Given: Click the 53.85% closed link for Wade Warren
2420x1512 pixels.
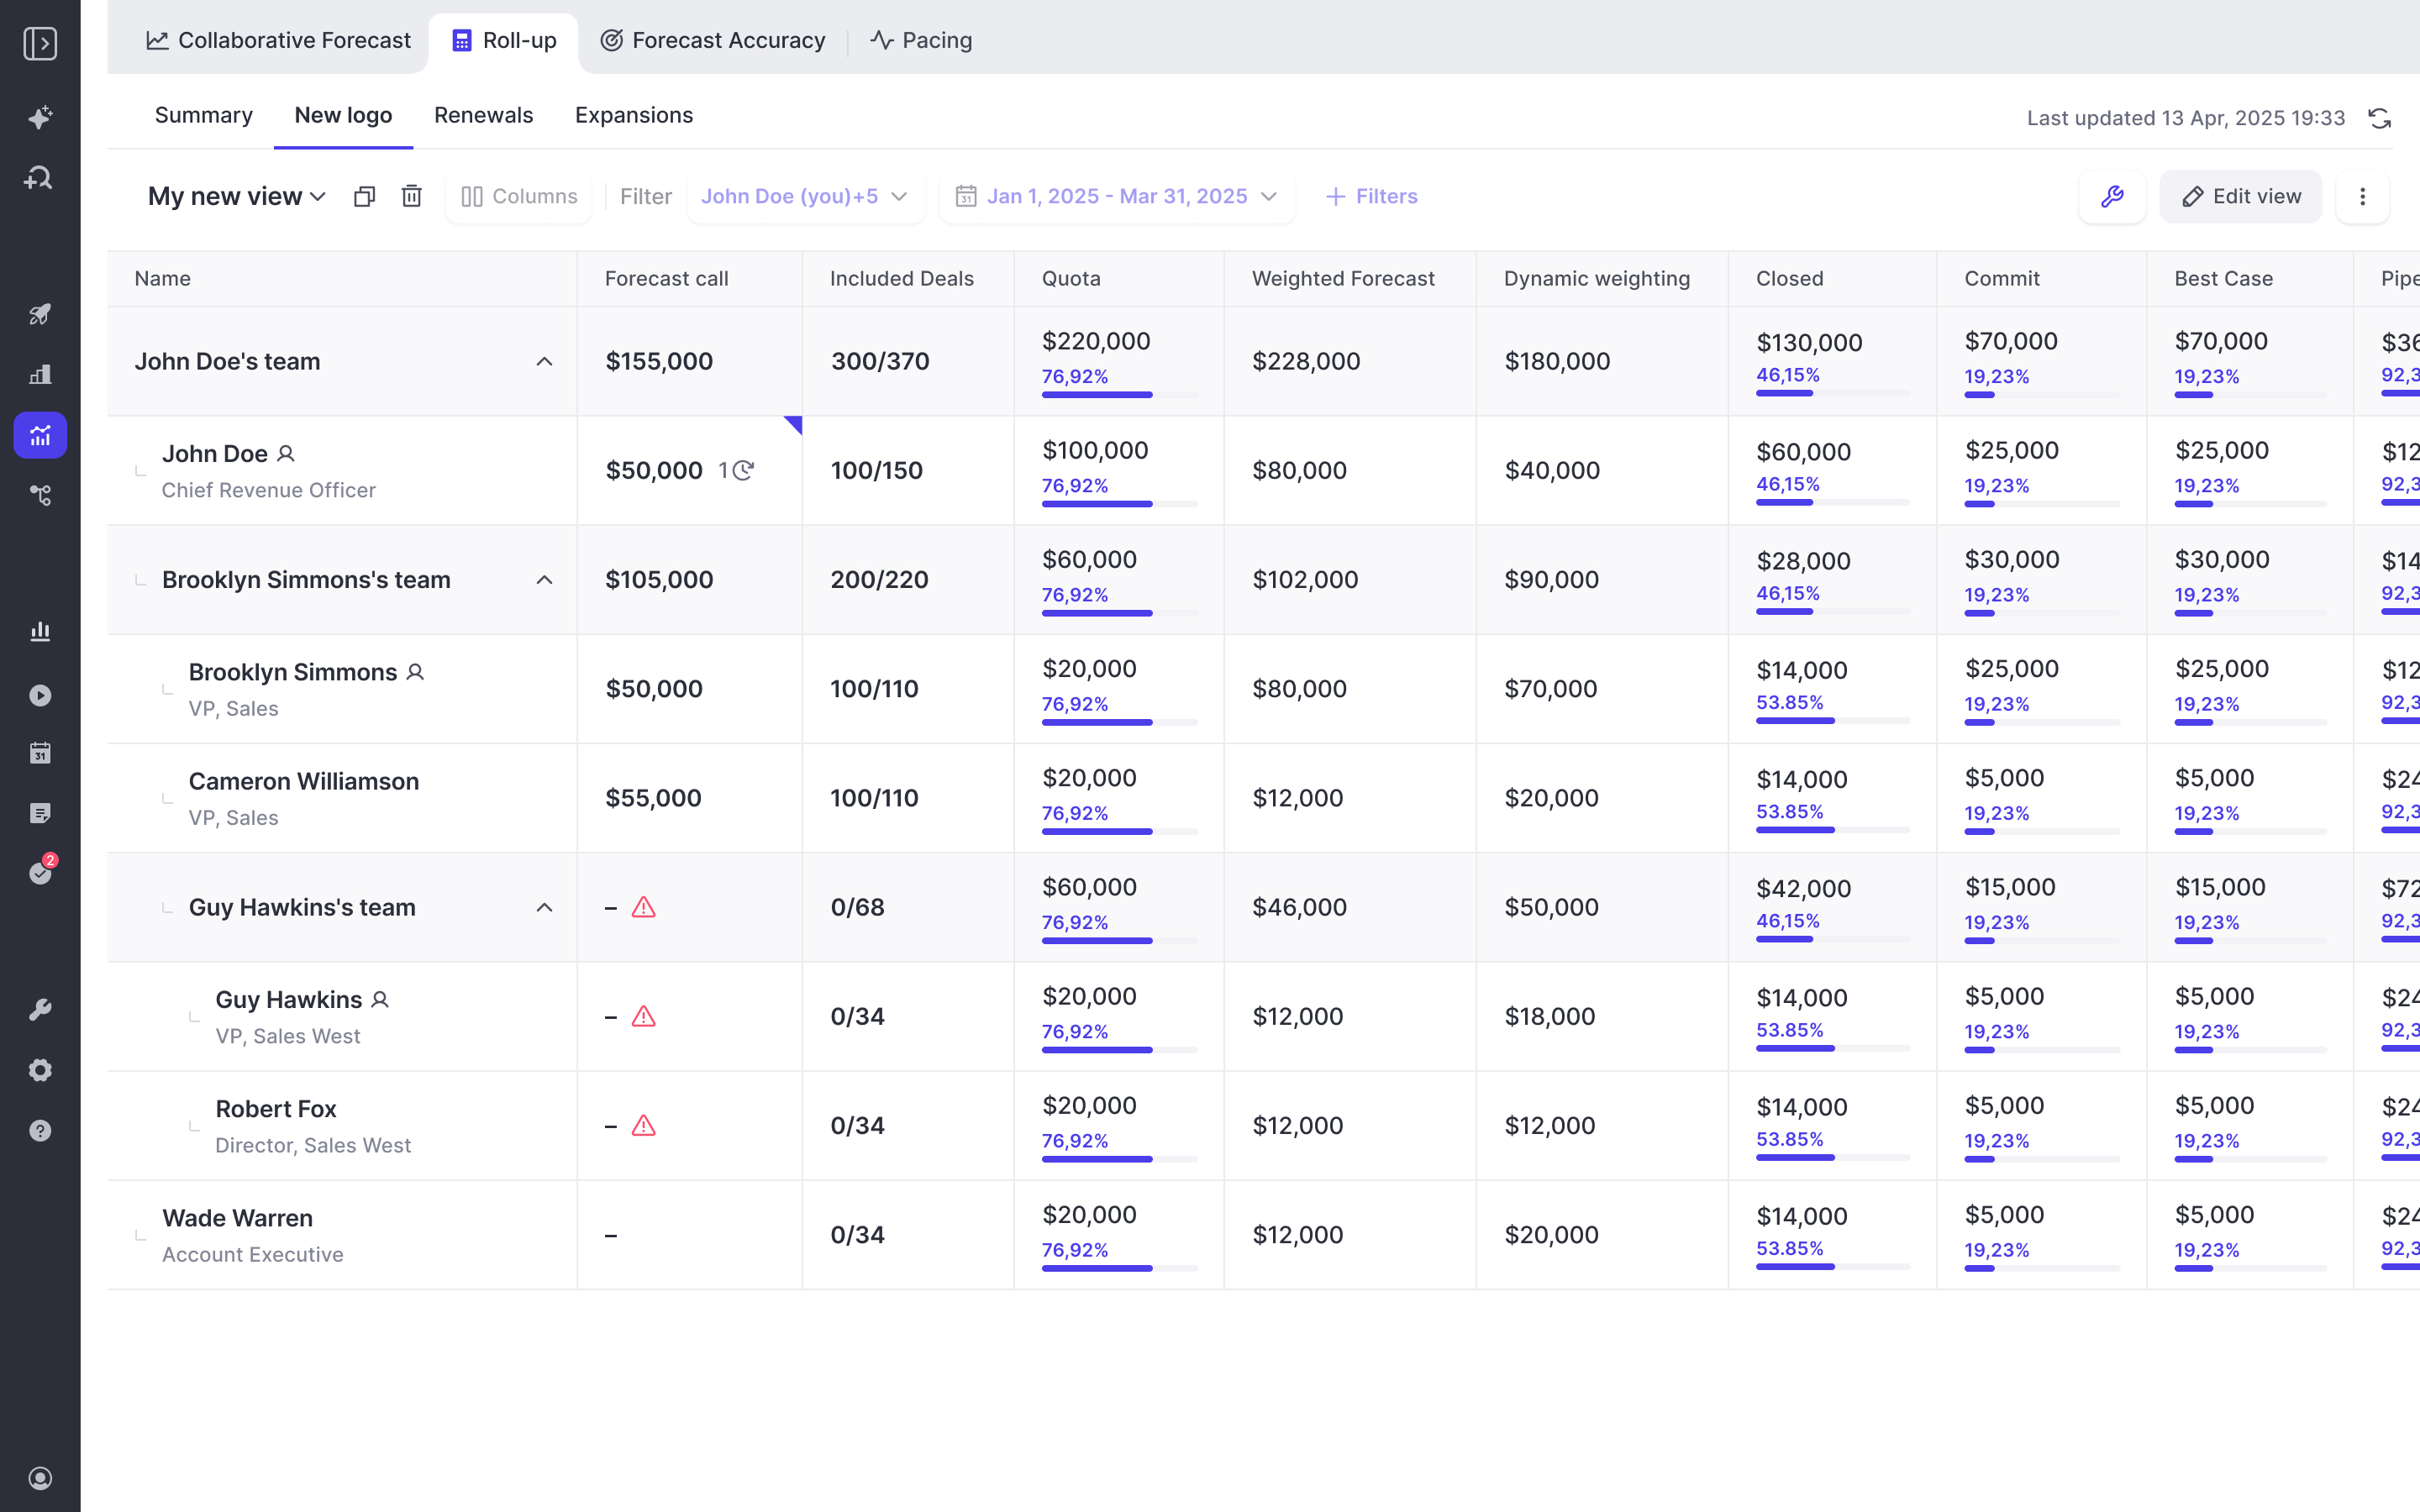Looking at the screenshot, I should (1789, 1248).
